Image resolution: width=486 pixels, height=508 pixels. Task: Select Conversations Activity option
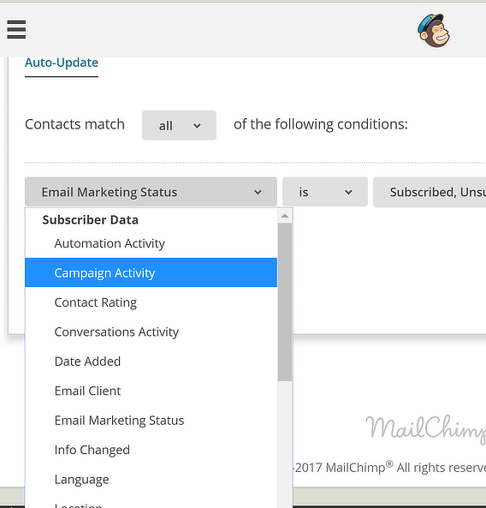(x=151, y=332)
